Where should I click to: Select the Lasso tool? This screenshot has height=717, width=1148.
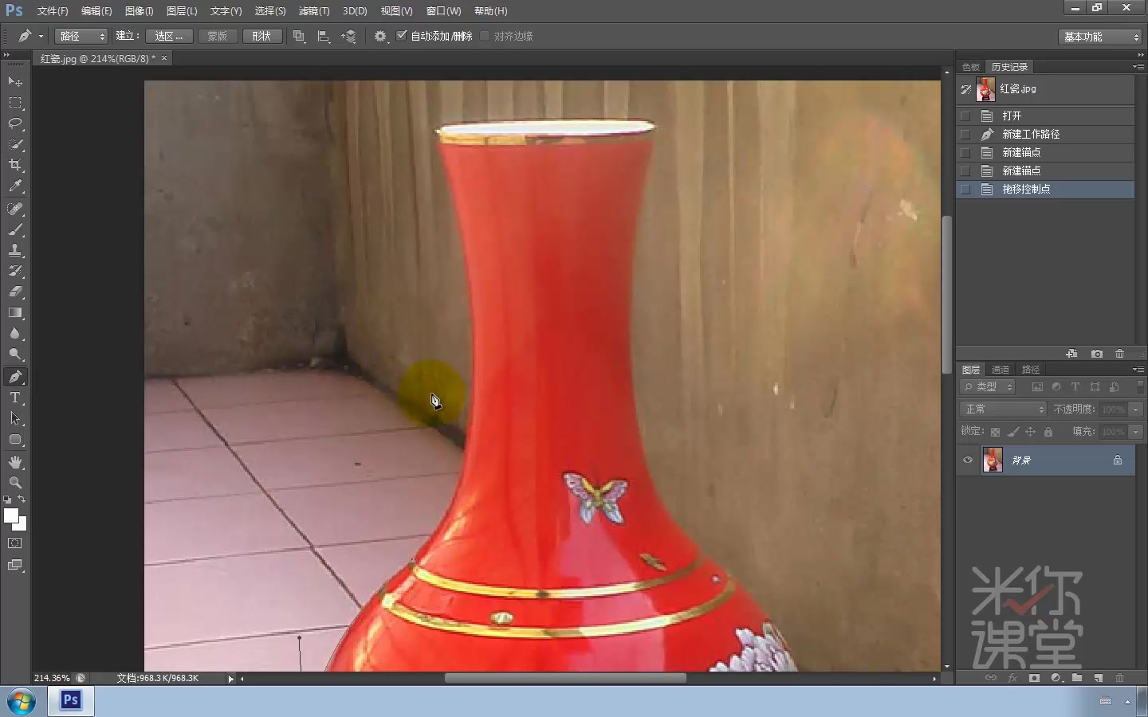pyautogui.click(x=15, y=123)
